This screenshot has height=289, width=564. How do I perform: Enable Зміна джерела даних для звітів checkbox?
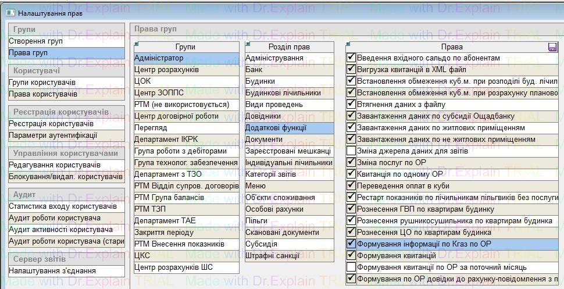[351, 151]
